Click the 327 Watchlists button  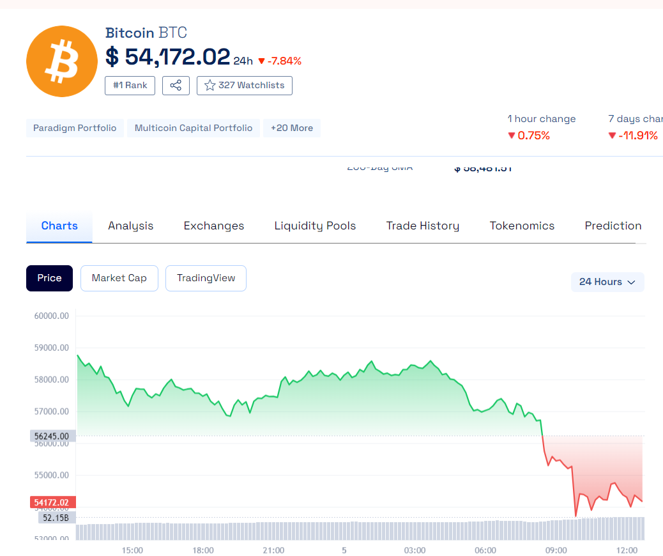click(245, 85)
